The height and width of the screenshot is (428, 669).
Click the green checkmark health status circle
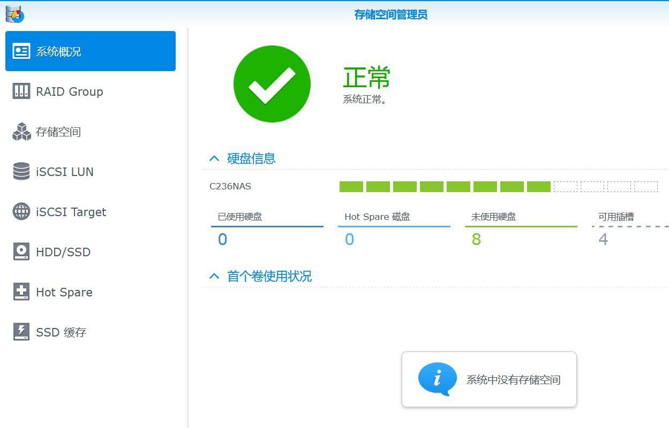point(272,83)
